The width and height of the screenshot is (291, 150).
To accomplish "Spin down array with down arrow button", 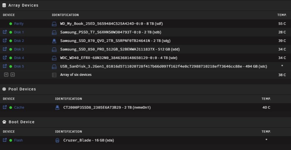I will tap(6, 74).
